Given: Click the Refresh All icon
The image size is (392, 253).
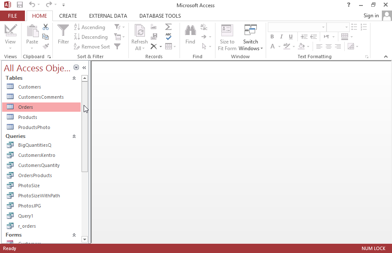Looking at the screenshot, I should pos(139,31).
